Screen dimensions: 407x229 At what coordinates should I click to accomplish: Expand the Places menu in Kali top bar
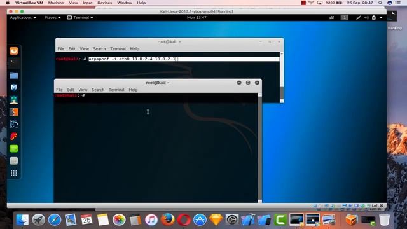click(x=52, y=18)
